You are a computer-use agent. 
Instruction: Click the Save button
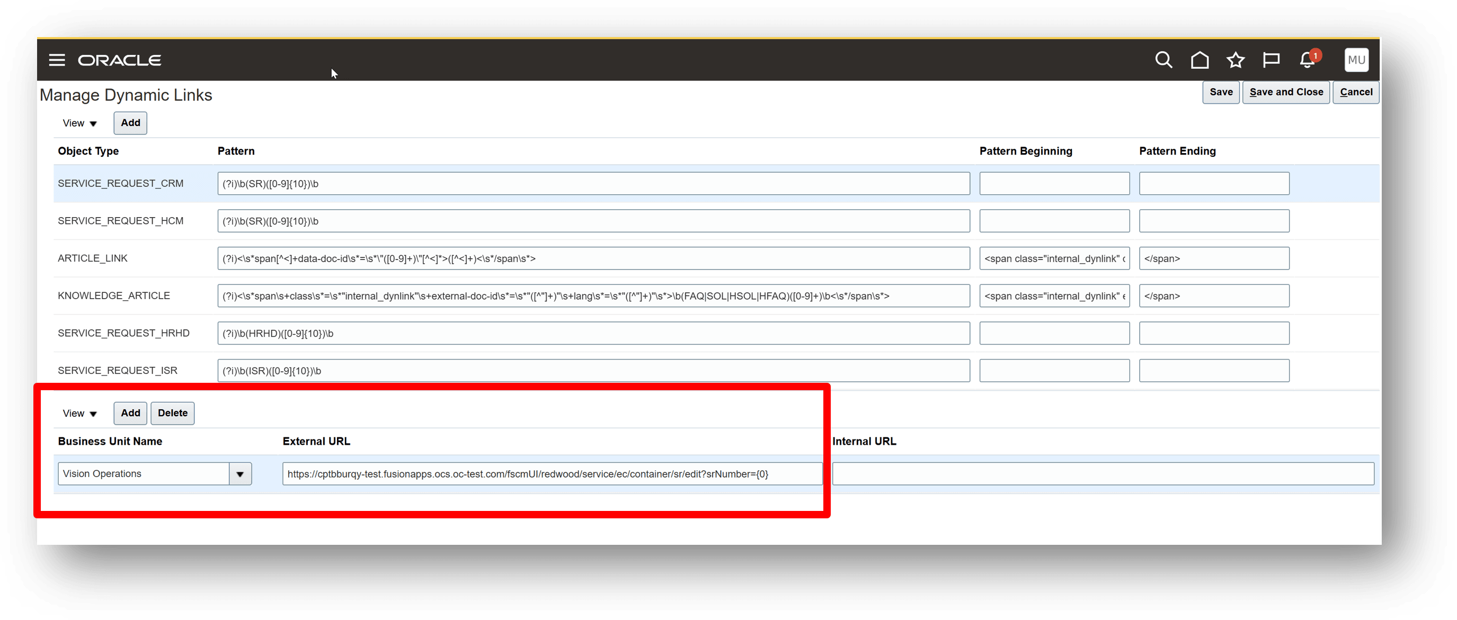click(x=1221, y=92)
